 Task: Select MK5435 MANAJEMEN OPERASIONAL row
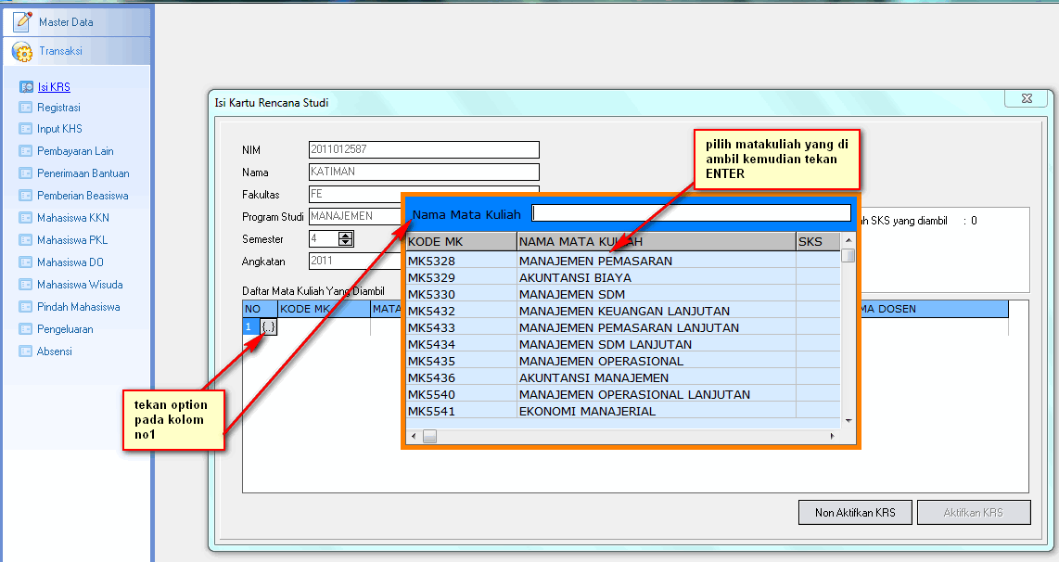tap(623, 361)
